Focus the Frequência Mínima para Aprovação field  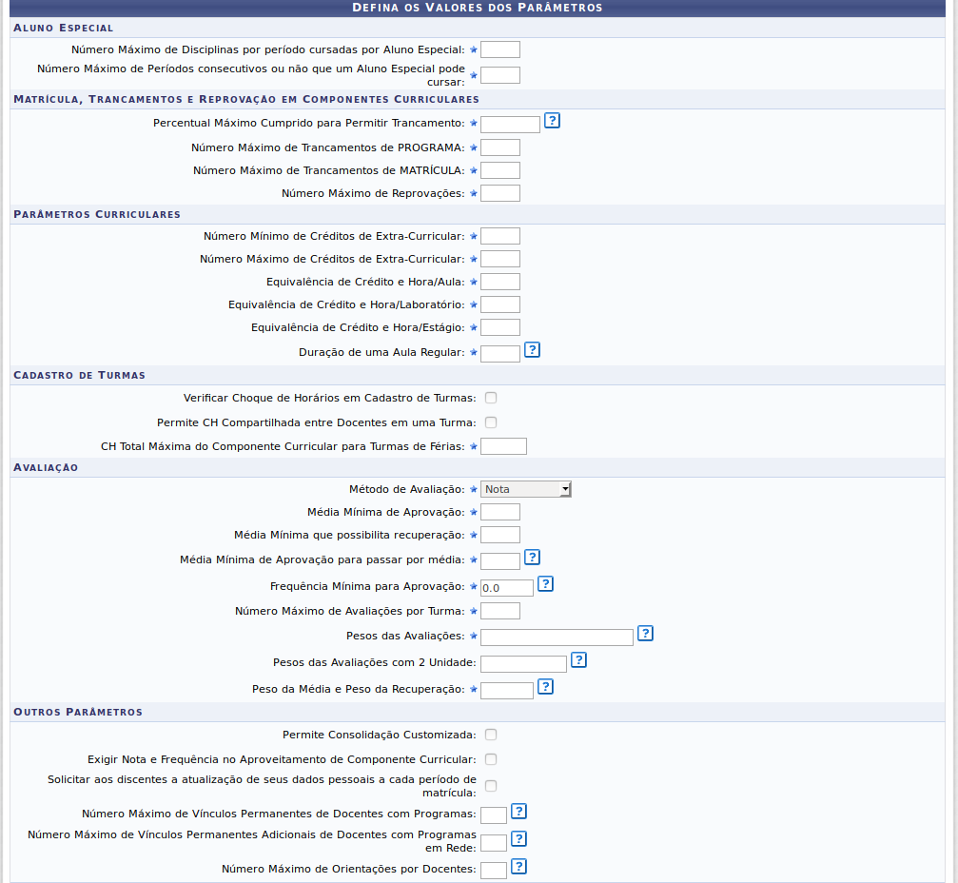pyautogui.click(x=507, y=588)
